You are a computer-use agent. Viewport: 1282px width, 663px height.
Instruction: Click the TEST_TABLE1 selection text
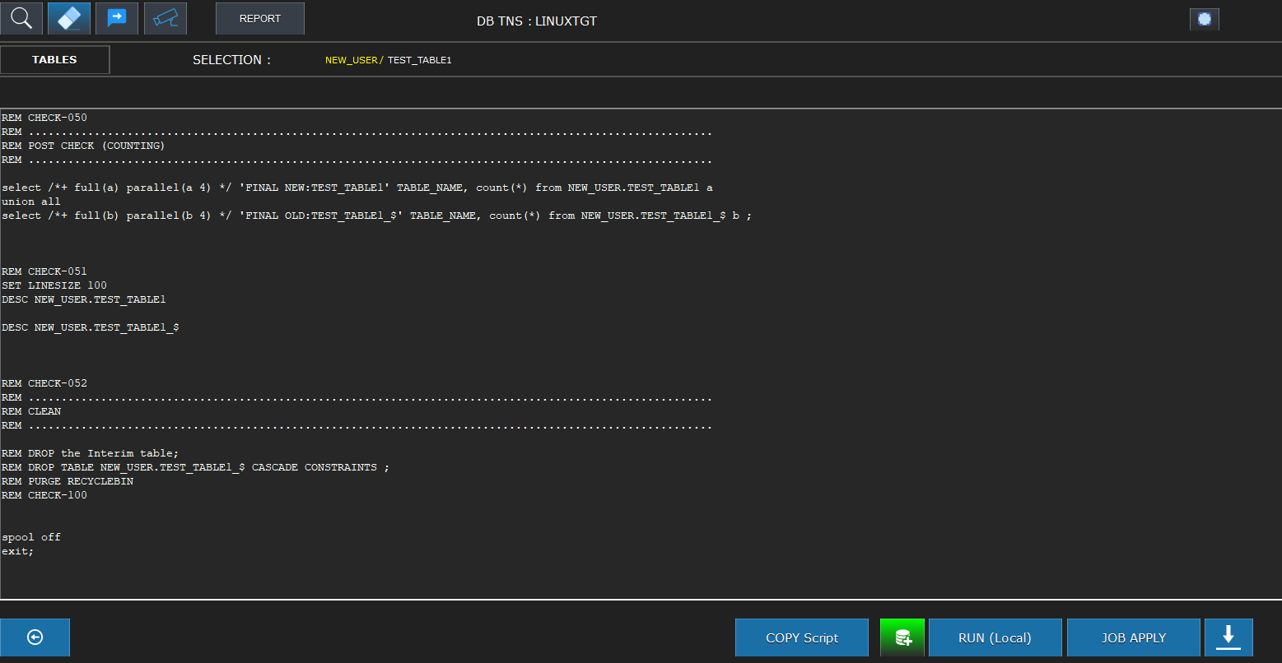pos(420,60)
